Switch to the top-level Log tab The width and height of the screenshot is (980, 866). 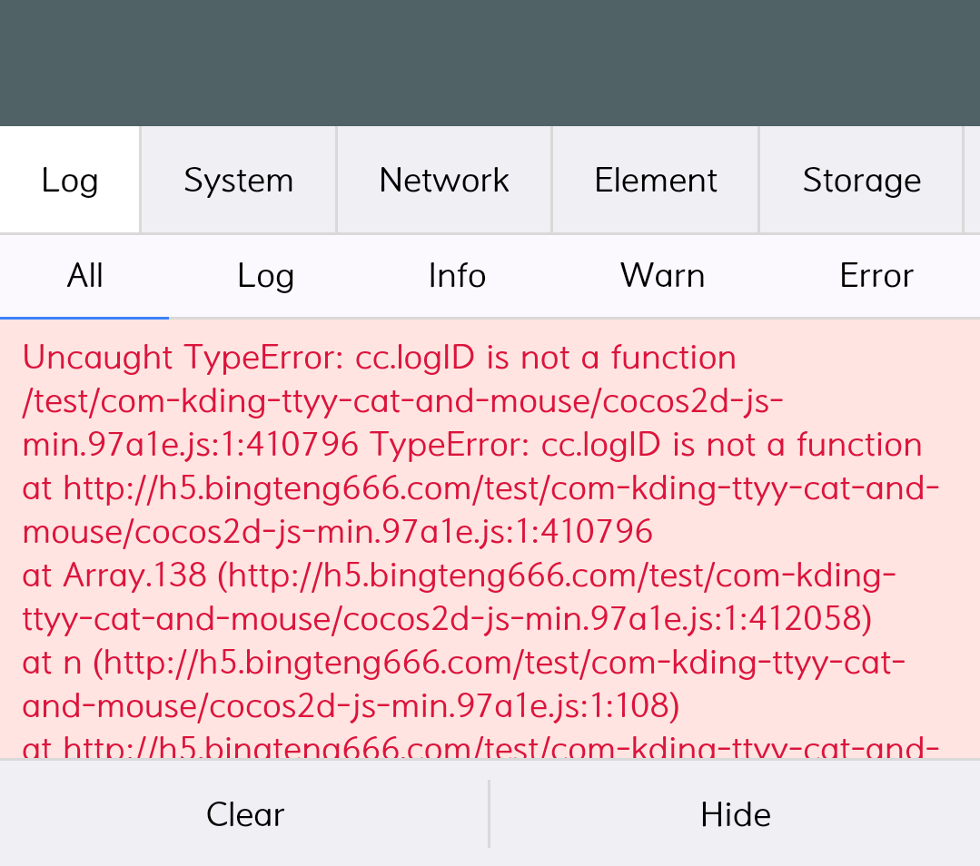point(70,180)
